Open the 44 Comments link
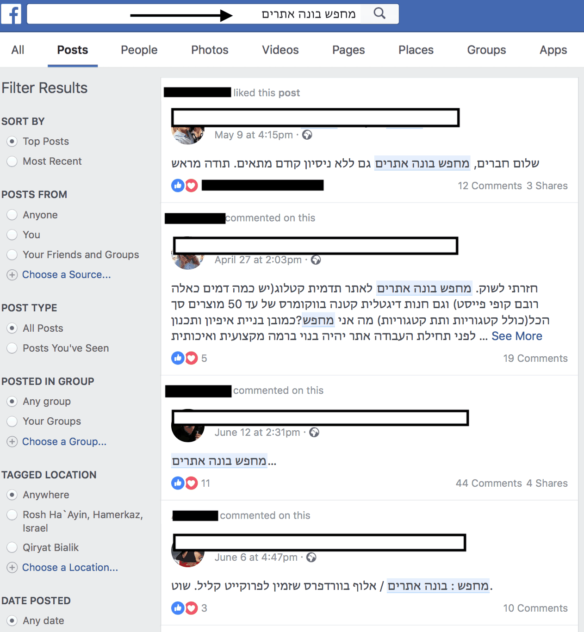The image size is (584, 632). pos(489,483)
